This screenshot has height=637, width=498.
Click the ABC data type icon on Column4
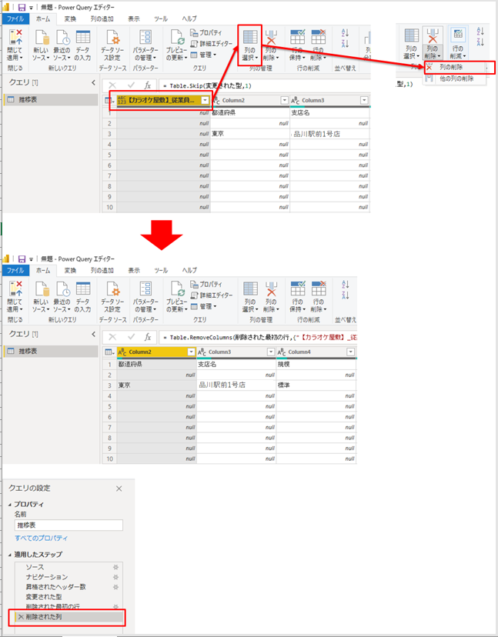click(x=282, y=352)
